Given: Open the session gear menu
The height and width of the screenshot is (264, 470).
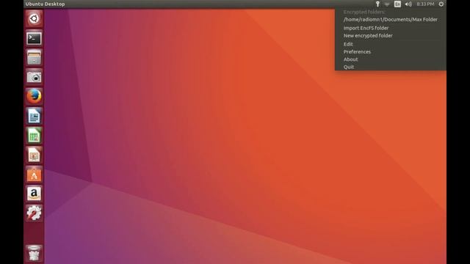Looking at the screenshot, I should [x=441, y=4].
